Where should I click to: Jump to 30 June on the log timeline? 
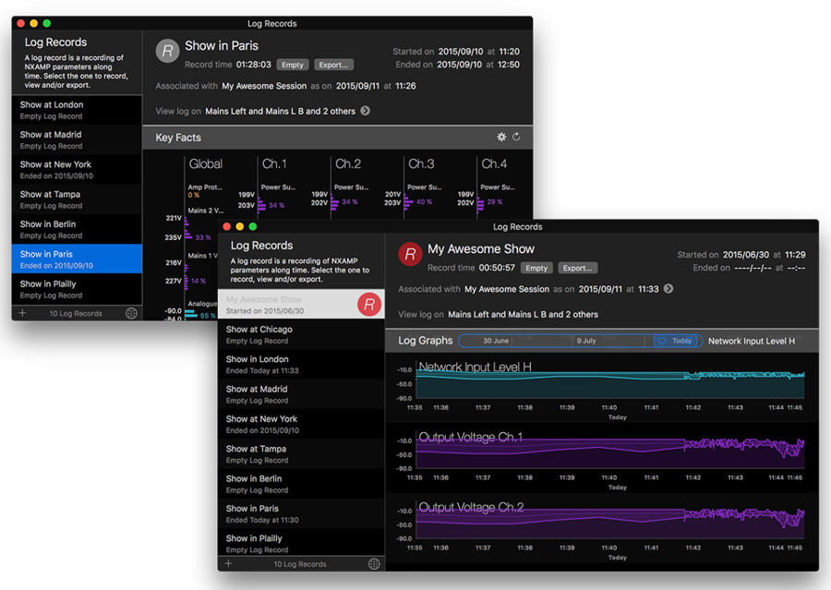[x=496, y=341]
